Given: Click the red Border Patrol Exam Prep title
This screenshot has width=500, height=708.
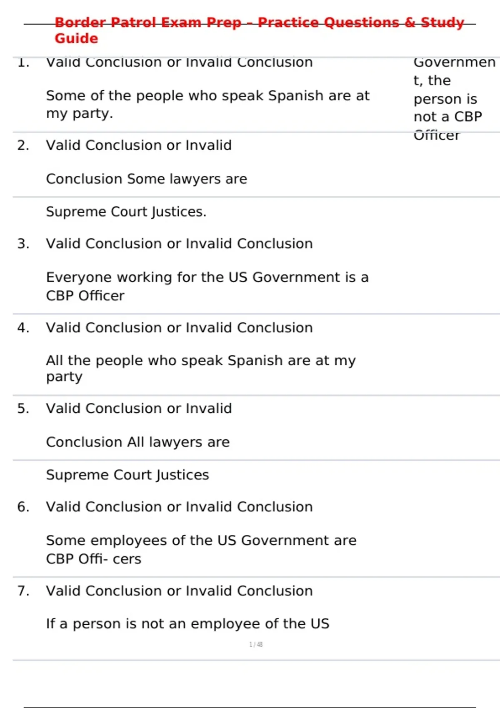Looking at the screenshot, I should click(258, 30).
